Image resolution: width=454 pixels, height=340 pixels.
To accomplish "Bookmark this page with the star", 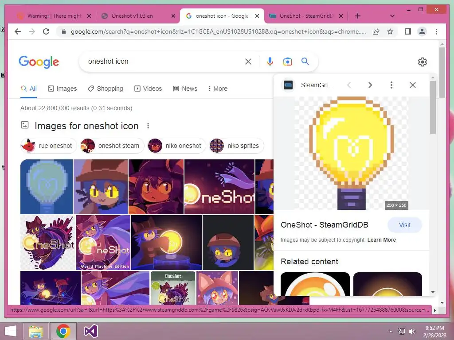I will click(x=390, y=31).
